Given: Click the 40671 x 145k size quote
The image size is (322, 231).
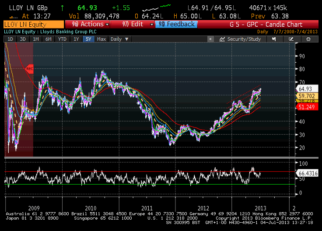Looking at the screenshot, I should click(x=268, y=8).
